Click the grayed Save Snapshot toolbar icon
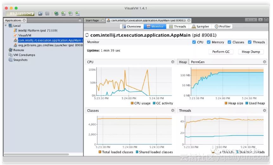The width and height of the screenshot is (273, 165). [48, 14]
